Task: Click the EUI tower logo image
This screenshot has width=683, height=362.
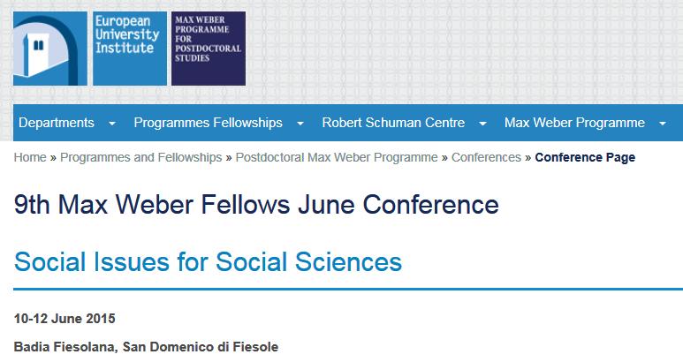Action: (x=50, y=49)
